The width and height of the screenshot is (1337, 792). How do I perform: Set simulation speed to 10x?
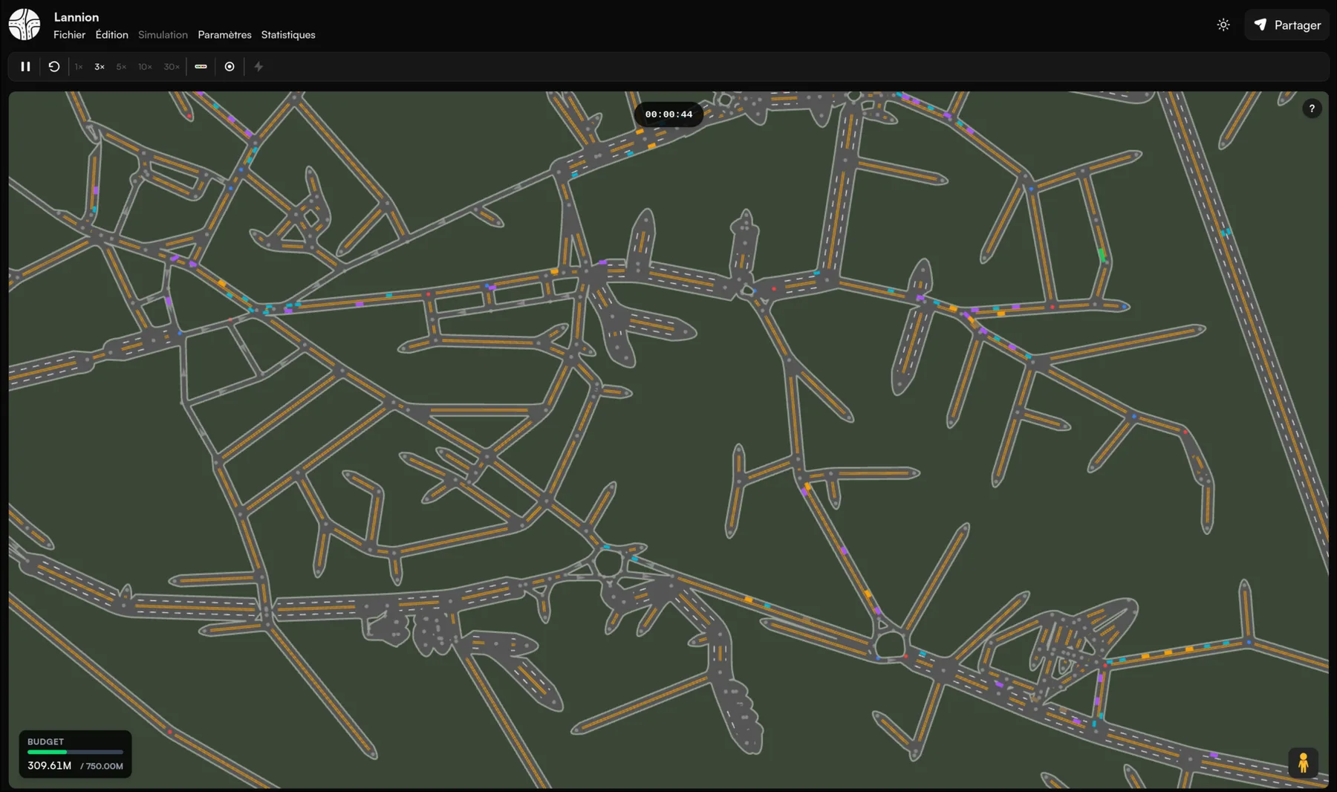coord(145,67)
